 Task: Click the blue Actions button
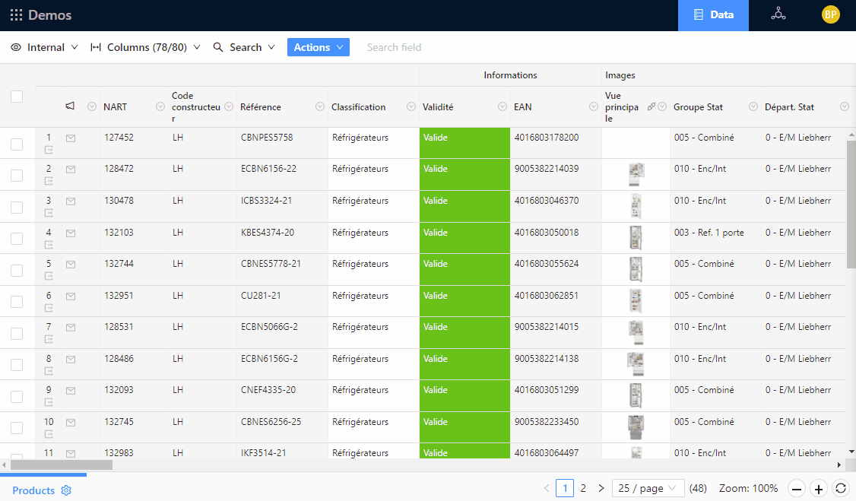(x=318, y=47)
